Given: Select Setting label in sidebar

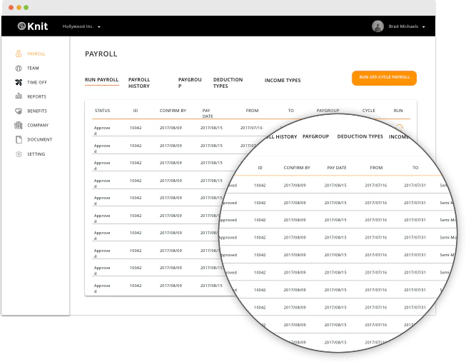Looking at the screenshot, I should tap(36, 154).
